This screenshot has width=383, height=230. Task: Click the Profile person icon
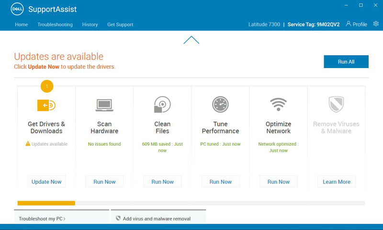tap(349, 23)
